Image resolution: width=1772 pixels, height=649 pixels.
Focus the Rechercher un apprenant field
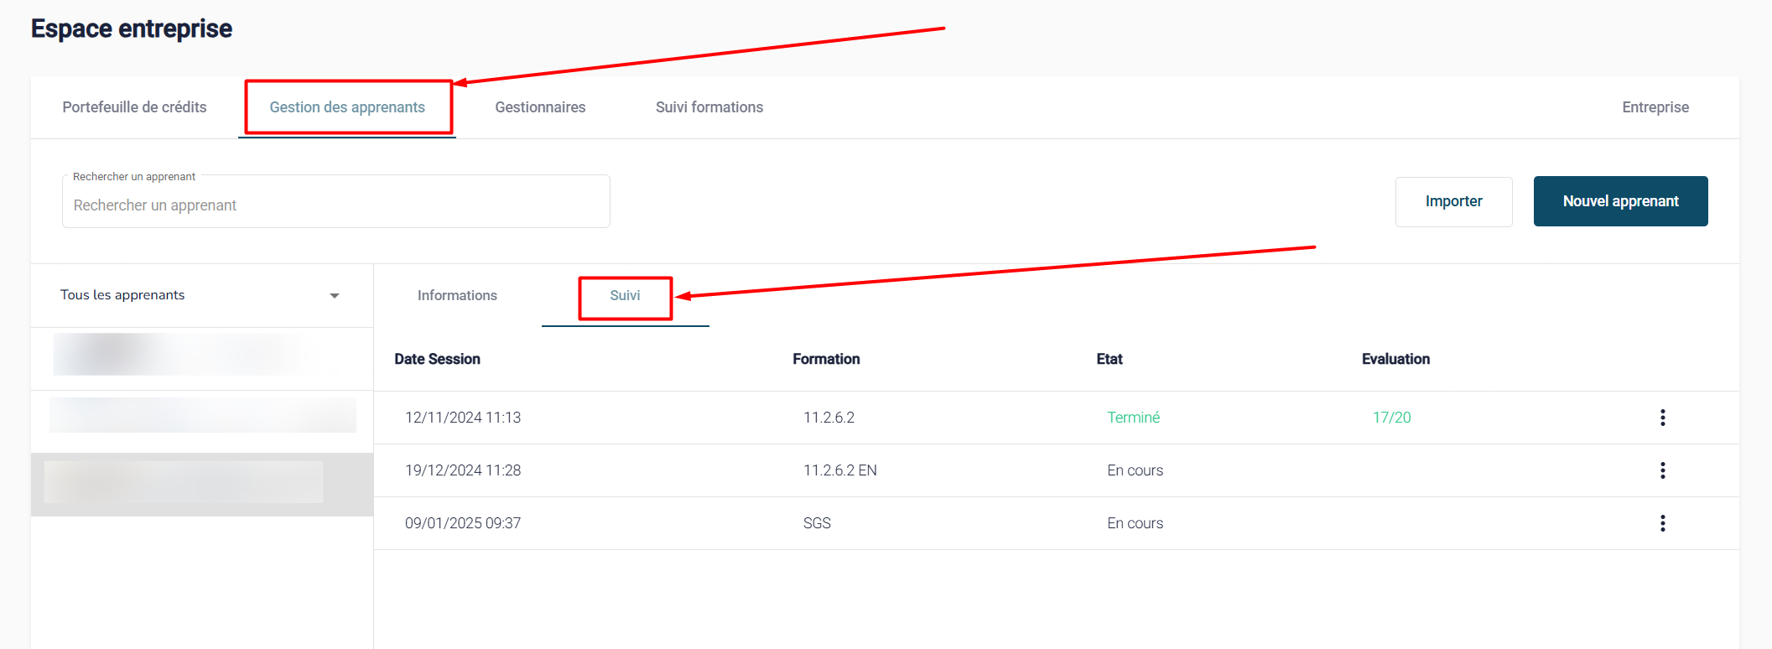tap(335, 205)
